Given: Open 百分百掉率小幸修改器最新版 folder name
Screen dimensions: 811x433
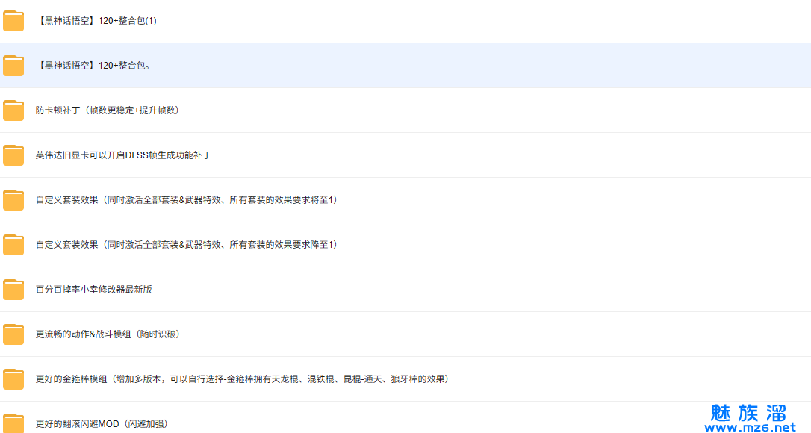Looking at the screenshot, I should tap(94, 290).
